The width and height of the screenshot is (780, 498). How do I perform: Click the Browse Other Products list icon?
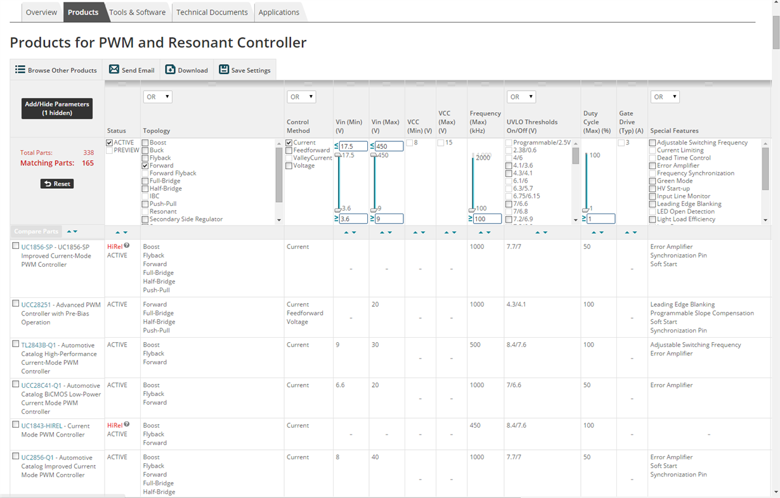pyautogui.click(x=20, y=70)
